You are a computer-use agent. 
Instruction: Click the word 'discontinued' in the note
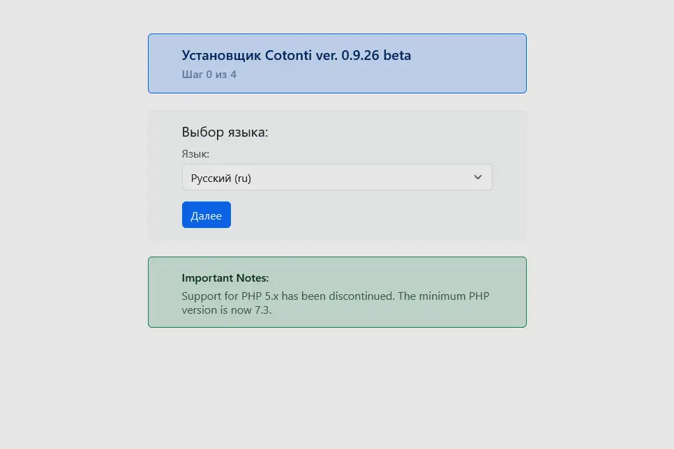360,296
